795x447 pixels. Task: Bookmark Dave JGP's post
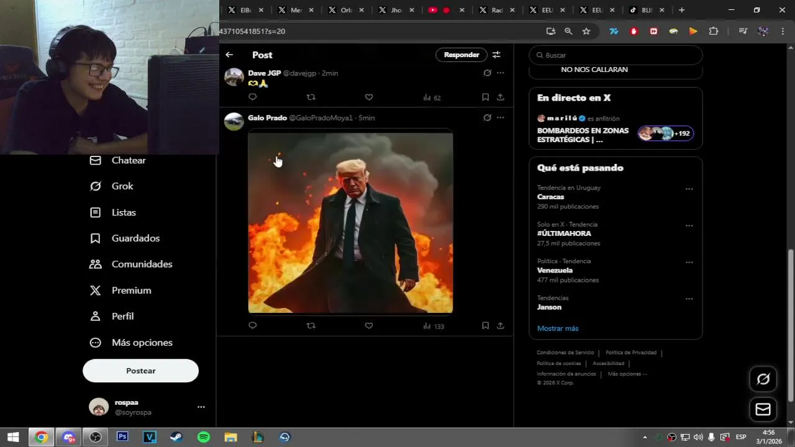(485, 97)
